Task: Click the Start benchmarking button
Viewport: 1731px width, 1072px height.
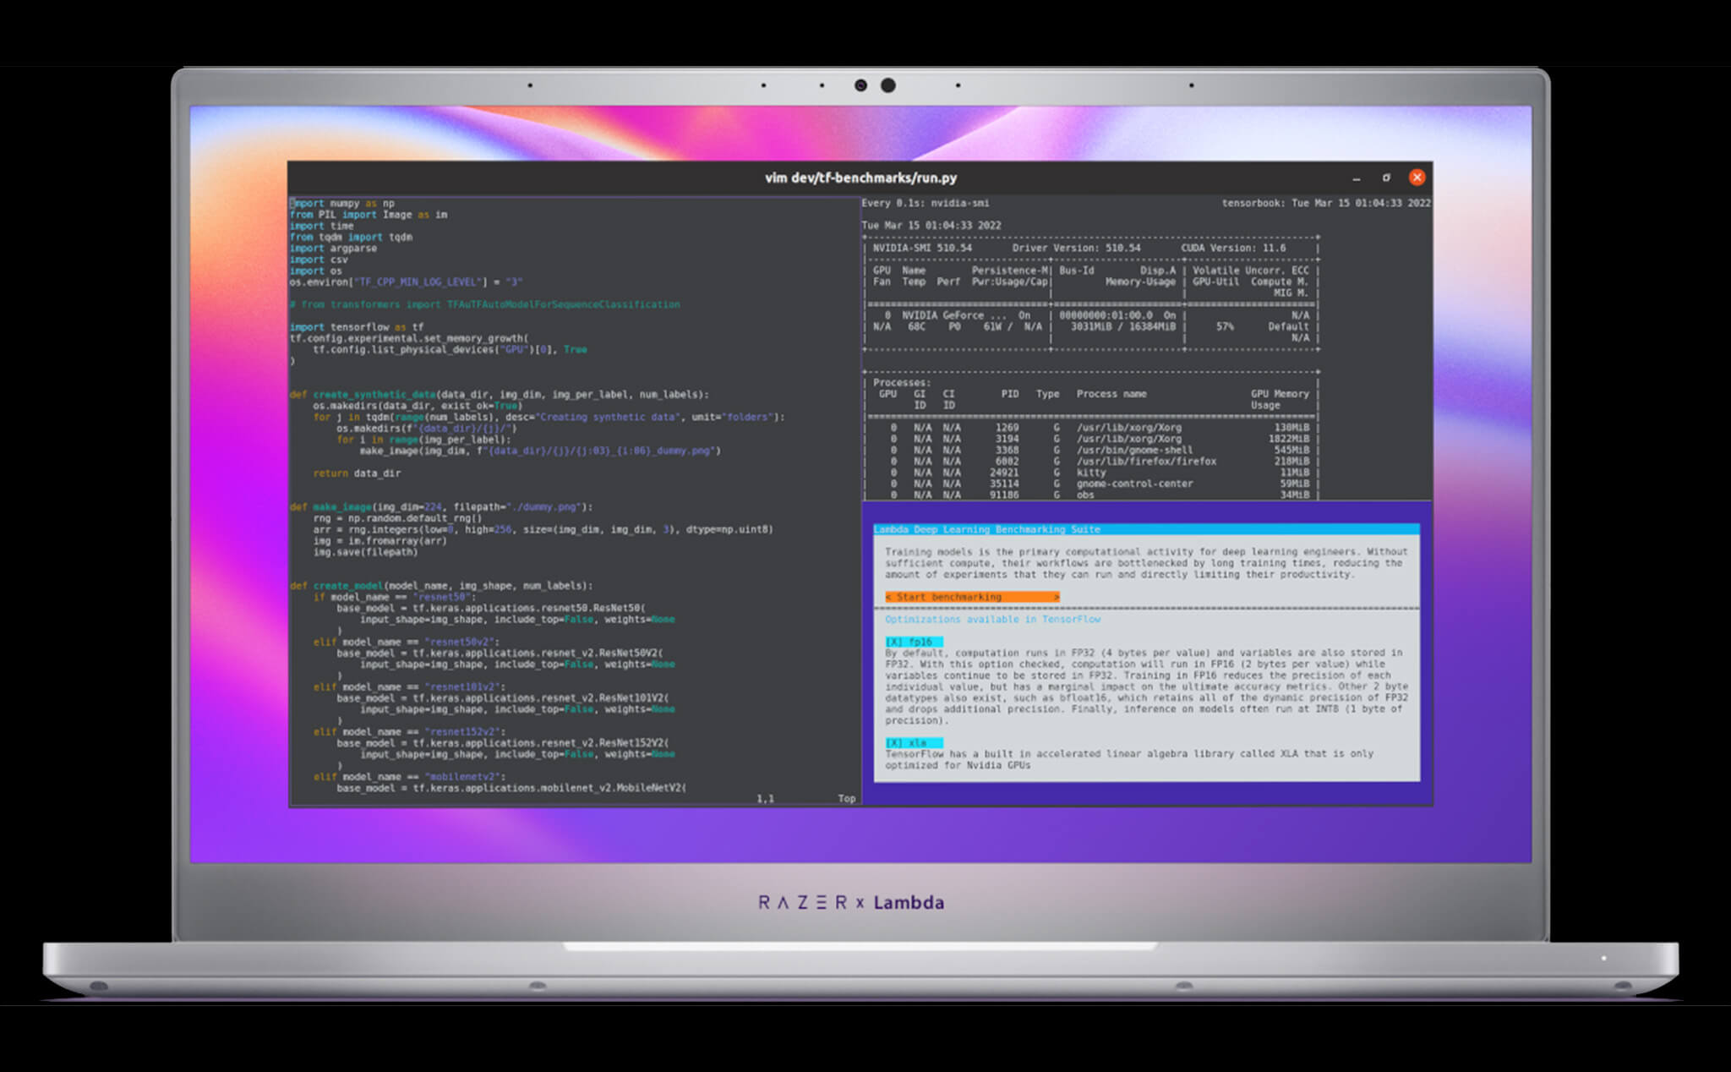Action: (x=972, y=597)
